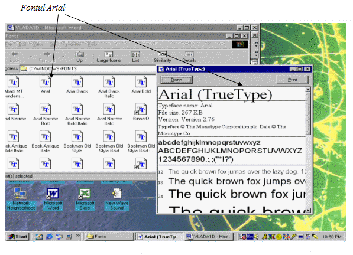This screenshot has width=353, height=255.
Task: Click the Windows logo throbber in Fonts
Action: coord(239,44)
